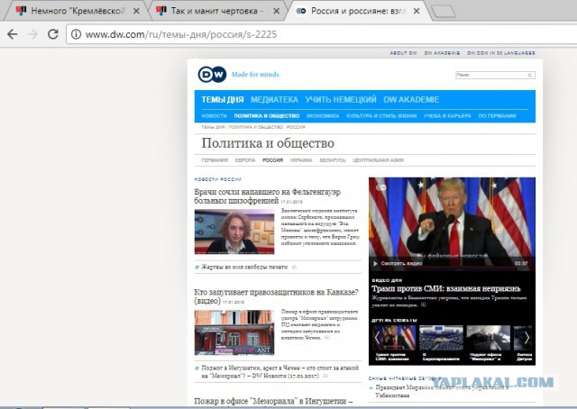Open a new browser tab
The height and width of the screenshot is (409, 577).
(443, 12)
